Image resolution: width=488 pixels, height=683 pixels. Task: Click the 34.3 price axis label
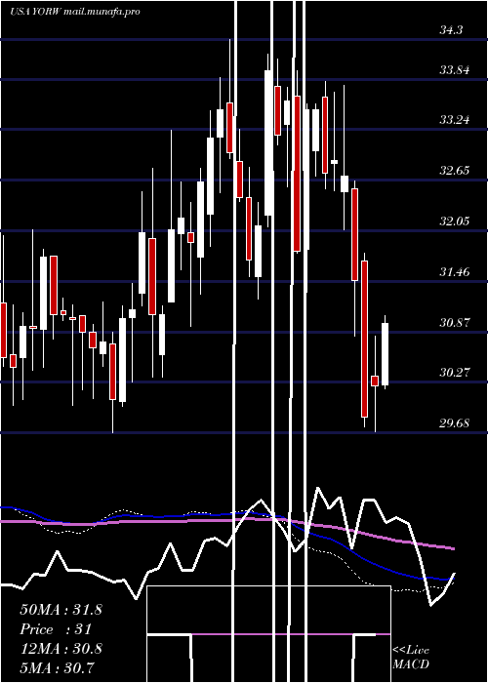pyautogui.click(x=451, y=30)
